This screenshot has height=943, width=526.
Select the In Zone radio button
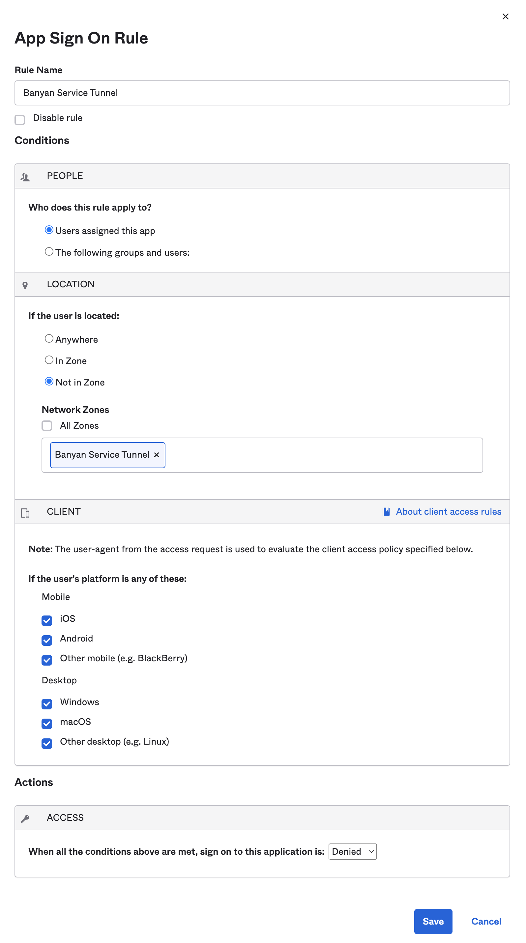[x=49, y=360]
